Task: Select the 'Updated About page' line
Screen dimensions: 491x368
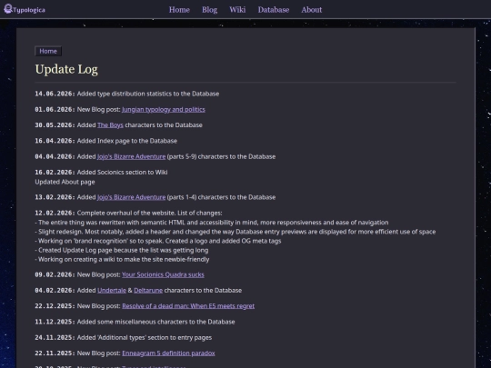Action: 65,182
